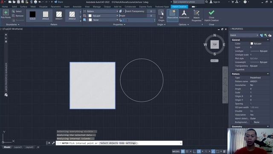This screenshot has width=273, height=154.
Task: Open the Home ribbon tab
Action: pos(5,7)
